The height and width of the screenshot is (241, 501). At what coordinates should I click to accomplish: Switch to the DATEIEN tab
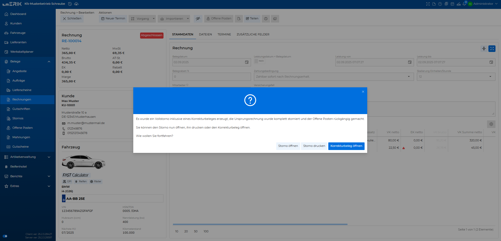coord(205,34)
